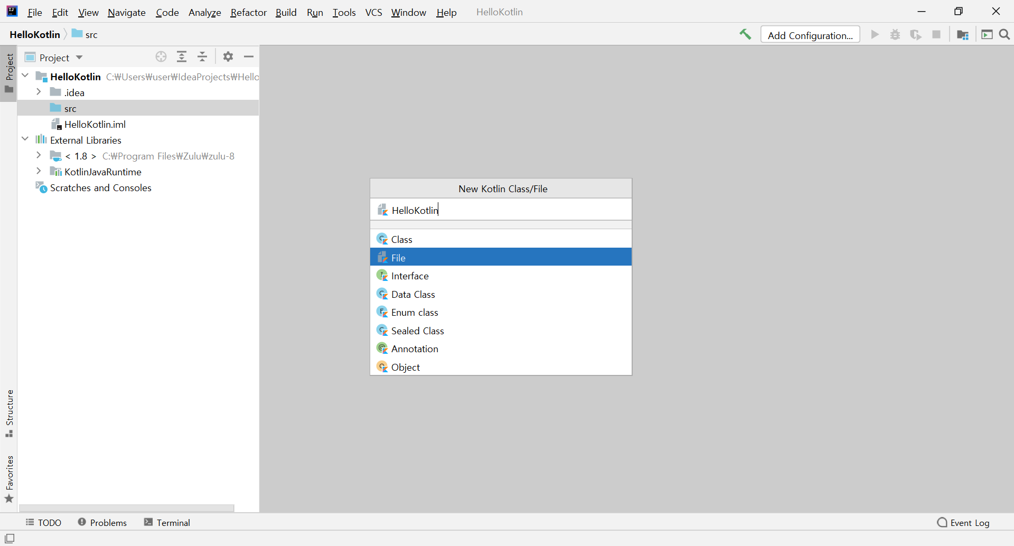Viewport: 1014px width, 546px height.
Task: Collapse the External Libraries node
Action: click(x=25, y=139)
